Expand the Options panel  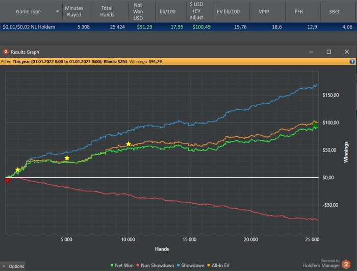pos(13,266)
